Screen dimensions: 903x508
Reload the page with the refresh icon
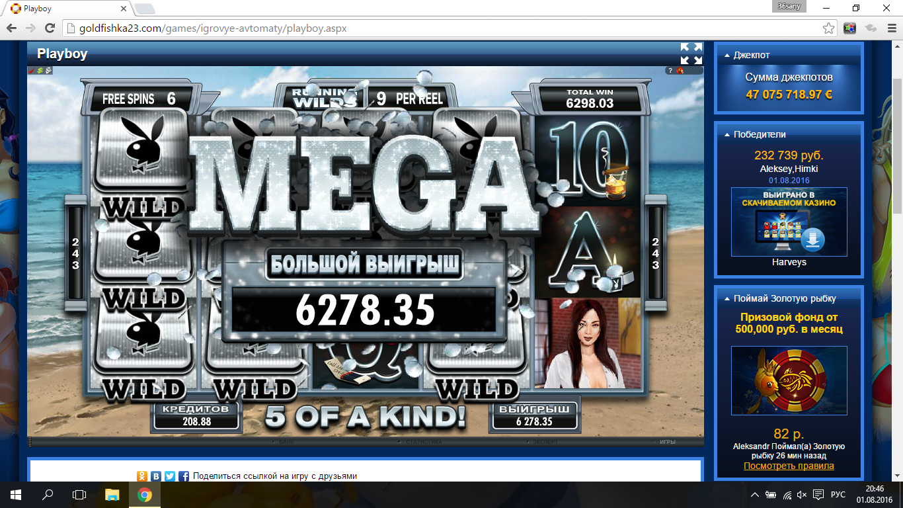pos(50,28)
